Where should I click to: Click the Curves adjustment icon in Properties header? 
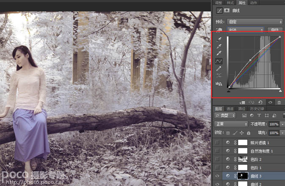[x=219, y=11]
